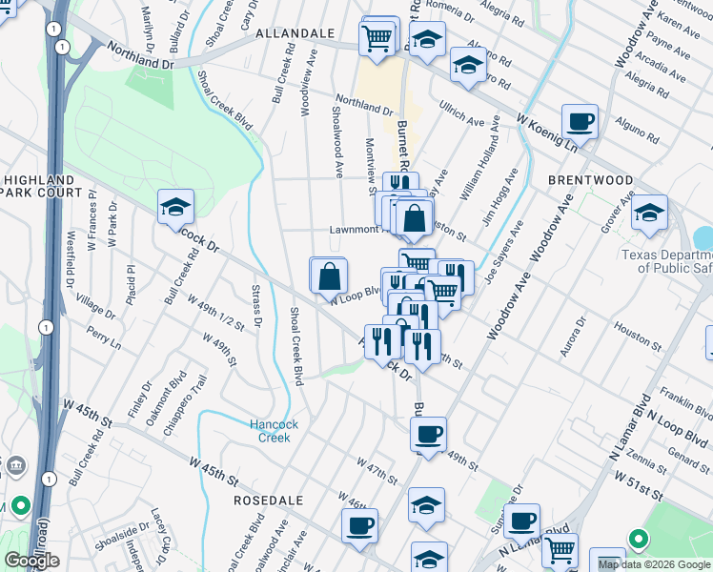This screenshot has height=572, width=713.
Task: Click the Shoal Creek Blvd label near Strass Dr
Action: (x=296, y=346)
